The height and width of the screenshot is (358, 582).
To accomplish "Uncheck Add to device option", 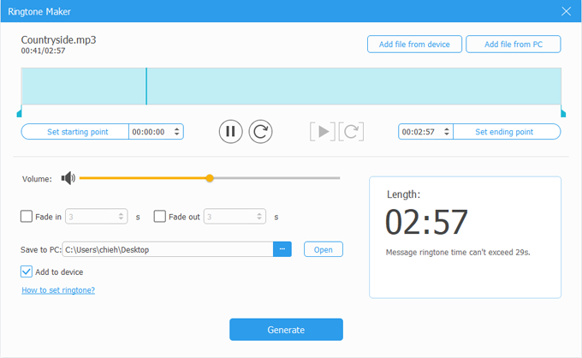I will pyautogui.click(x=27, y=271).
